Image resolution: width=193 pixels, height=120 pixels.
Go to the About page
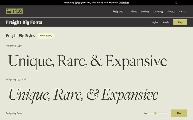point(134,11)
